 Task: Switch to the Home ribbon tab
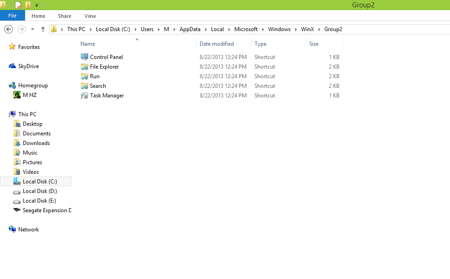pos(38,16)
